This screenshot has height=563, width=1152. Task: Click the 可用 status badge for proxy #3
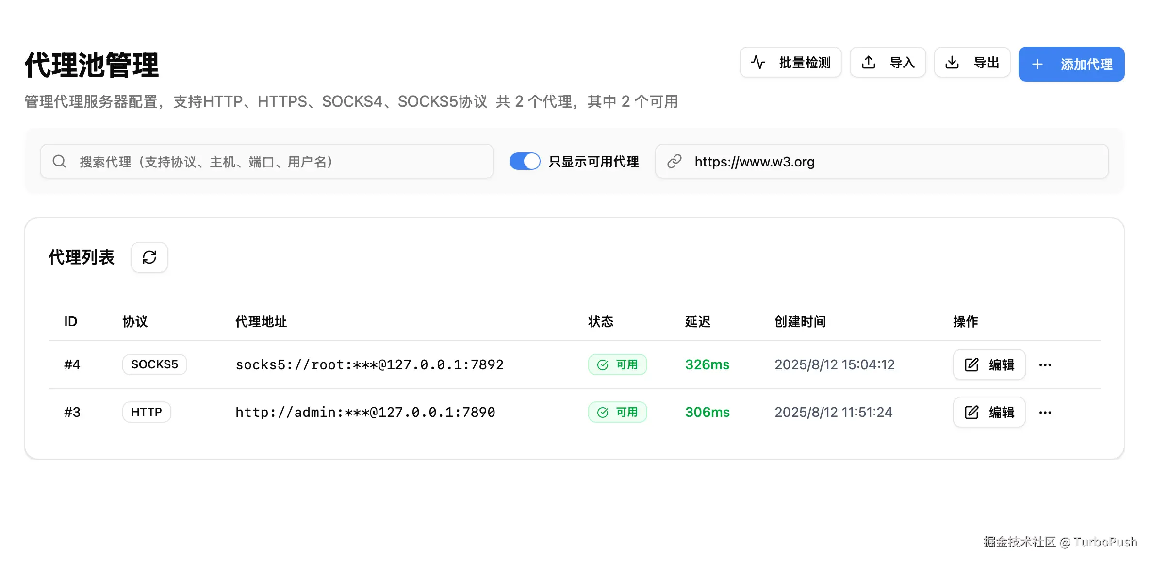click(x=618, y=412)
